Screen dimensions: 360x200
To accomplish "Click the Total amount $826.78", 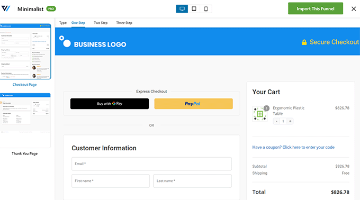I will point(340,192).
